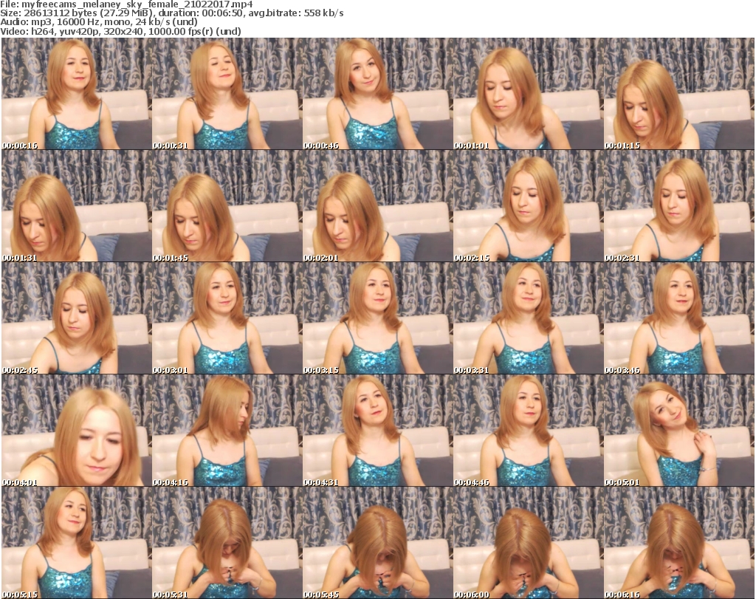This screenshot has height=599, width=756.
Task: Select the 00:01:15 thumbnail
Action: (x=678, y=94)
